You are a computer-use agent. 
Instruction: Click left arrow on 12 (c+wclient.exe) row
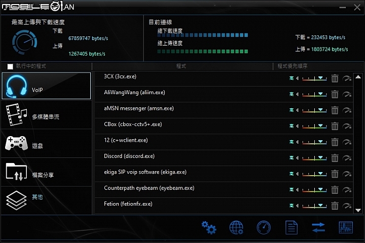(297, 142)
